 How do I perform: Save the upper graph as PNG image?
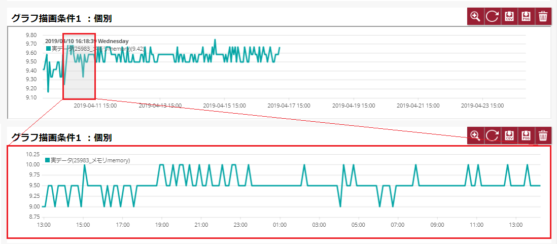point(526,17)
